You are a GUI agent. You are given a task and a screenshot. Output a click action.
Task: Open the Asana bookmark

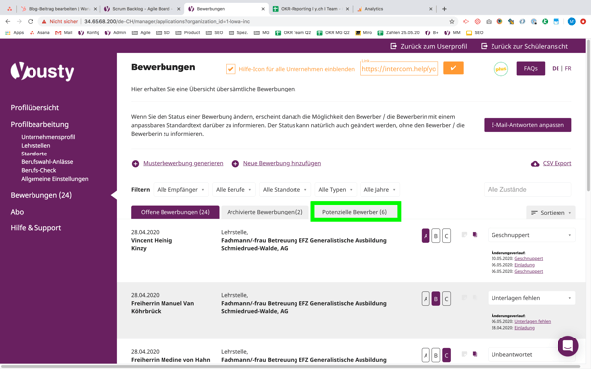point(39,33)
